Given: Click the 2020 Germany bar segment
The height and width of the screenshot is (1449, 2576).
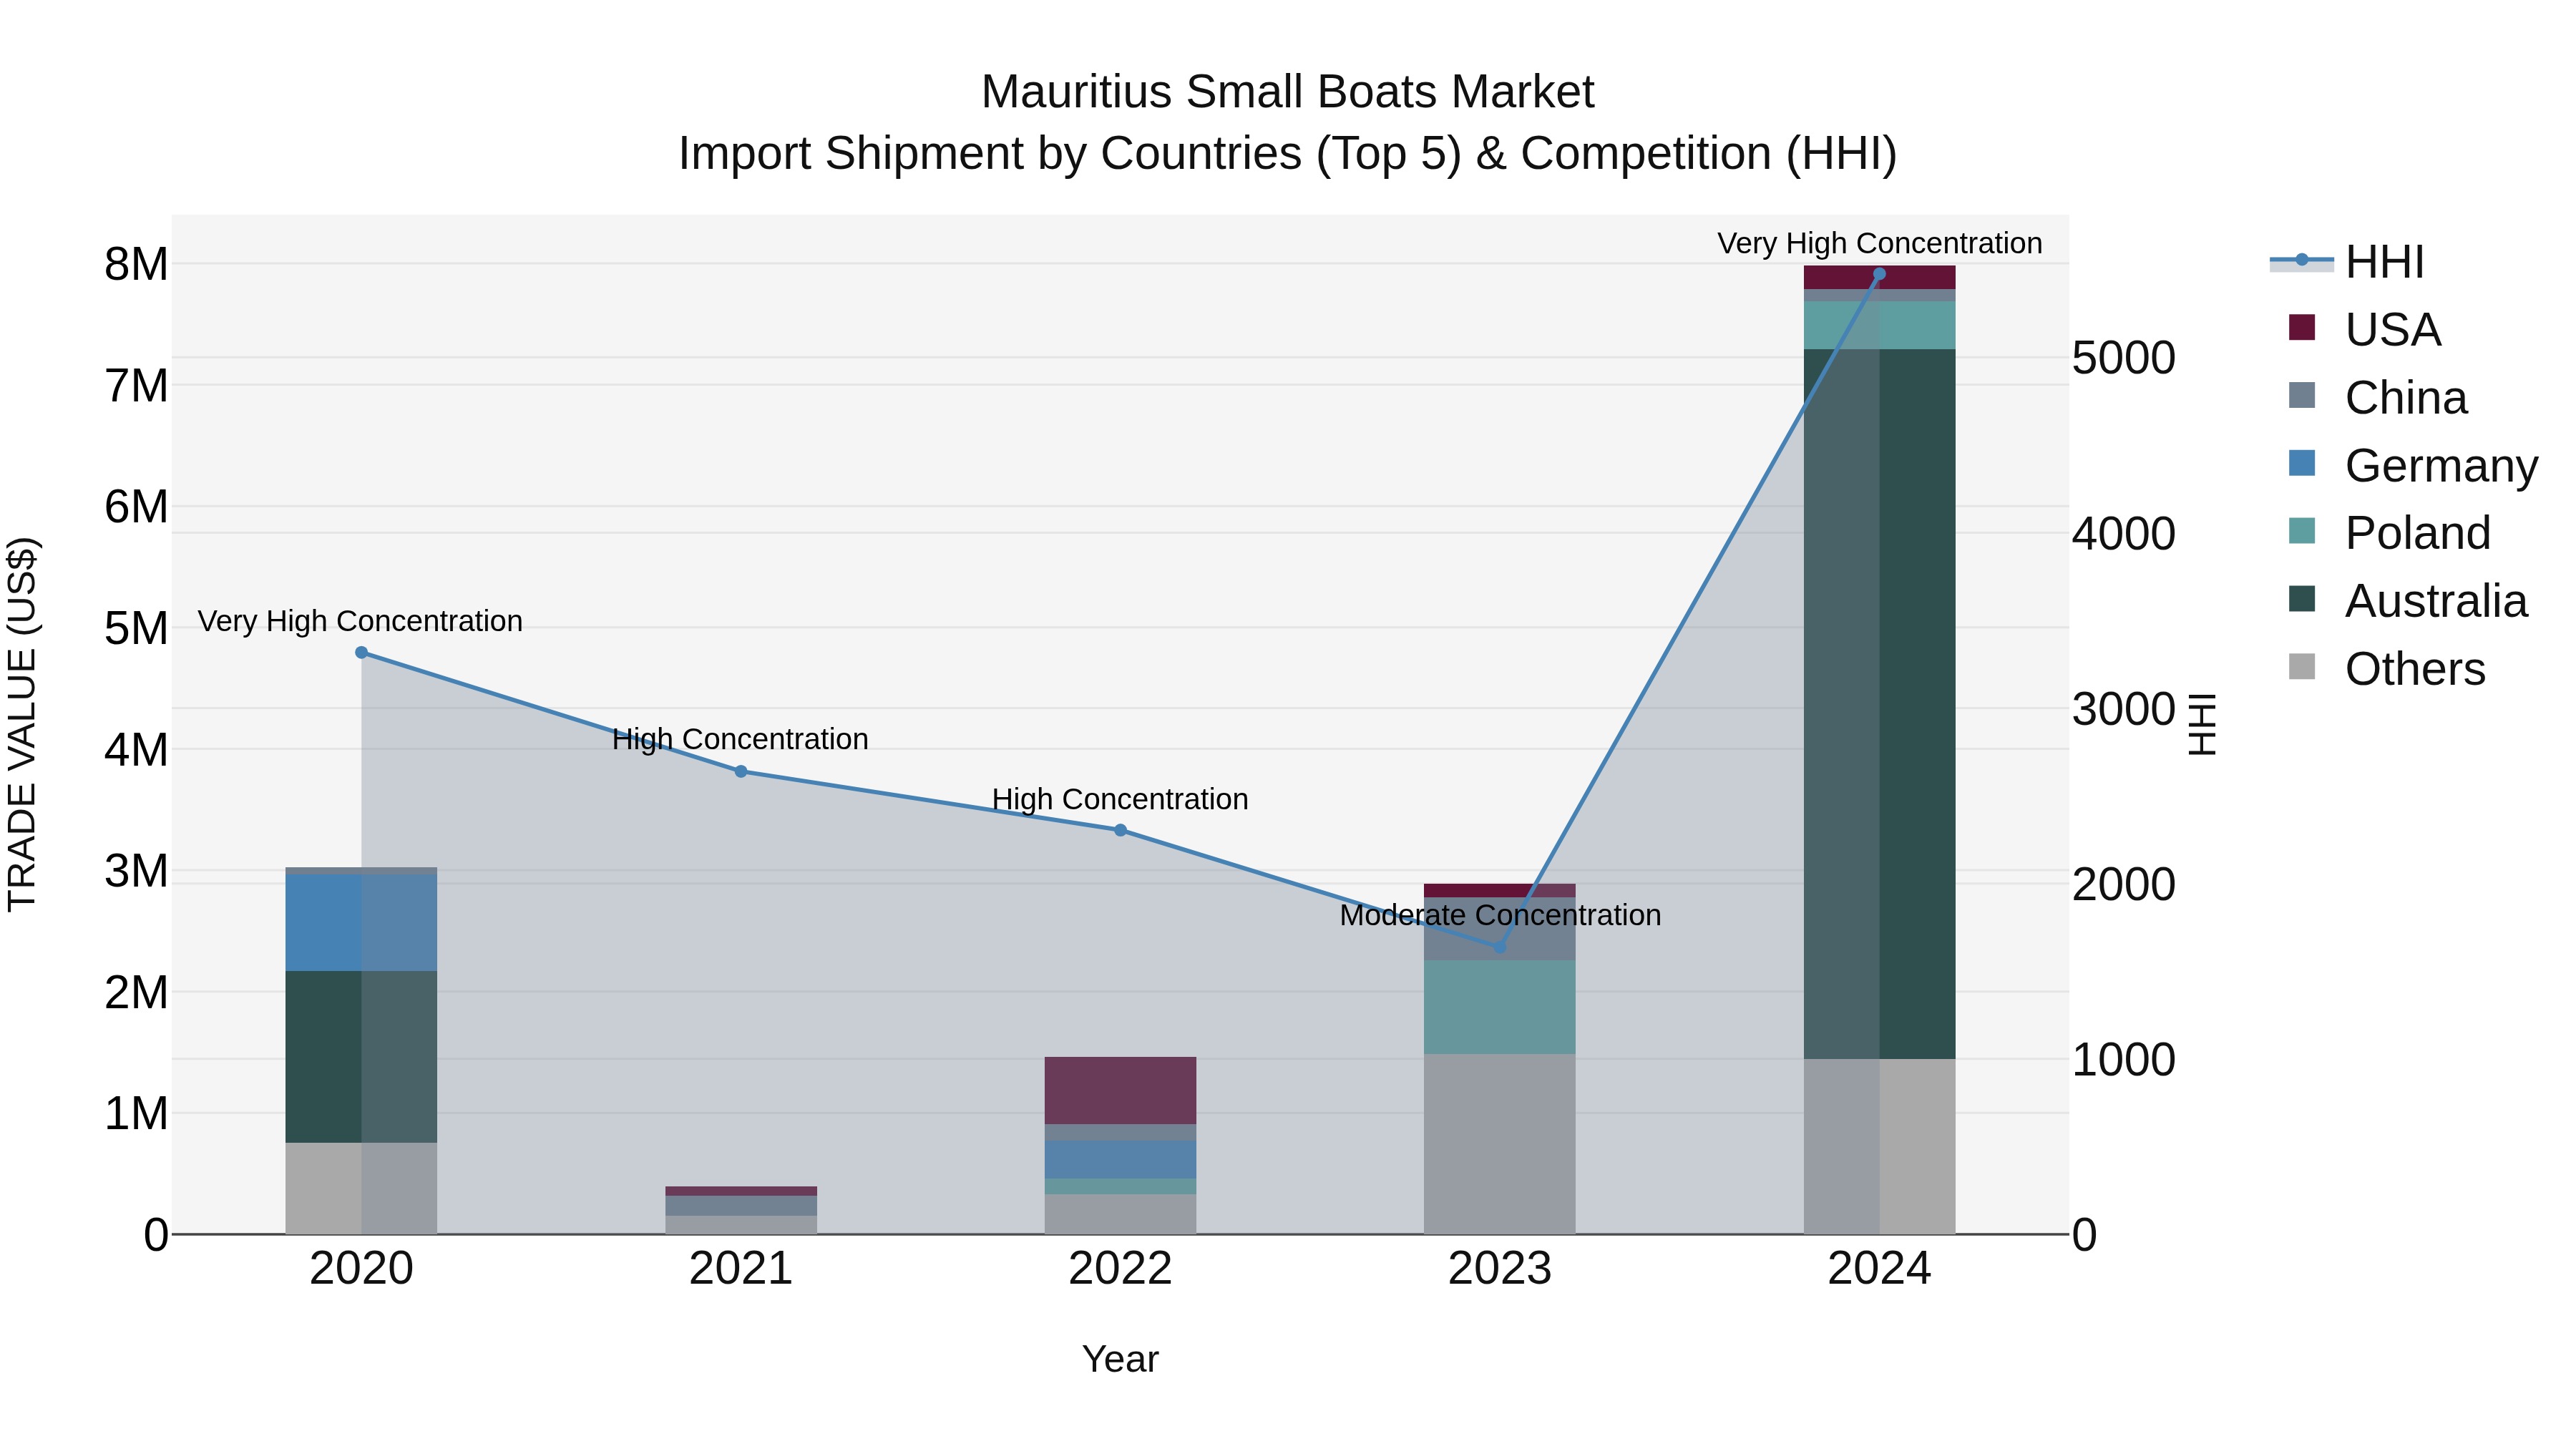Looking at the screenshot, I should 362,923.
